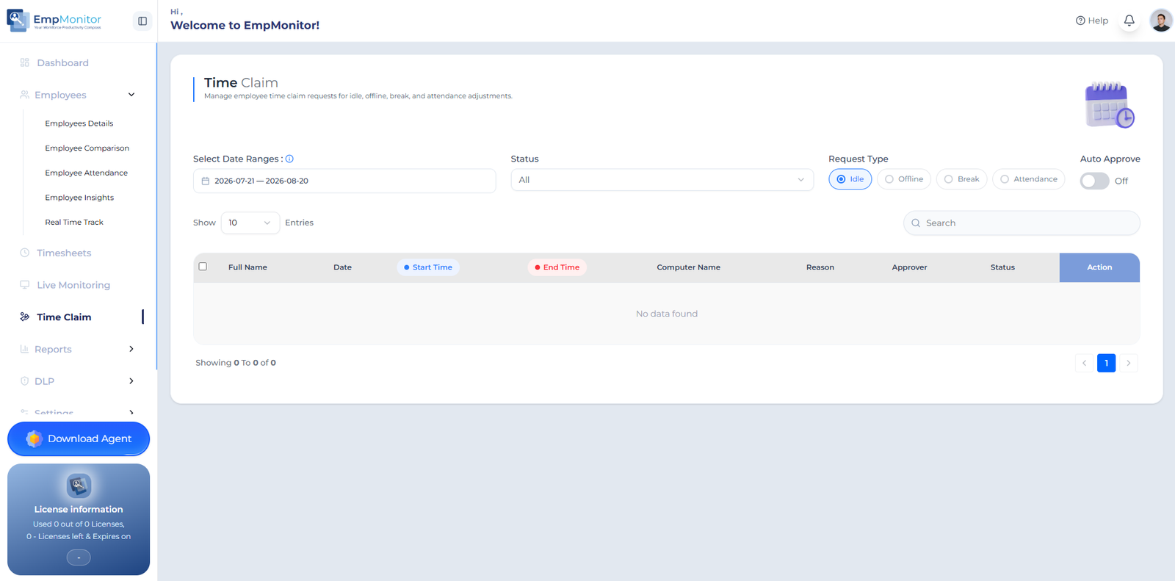Open the Show entries dropdown
The height and width of the screenshot is (581, 1175).
[250, 223]
